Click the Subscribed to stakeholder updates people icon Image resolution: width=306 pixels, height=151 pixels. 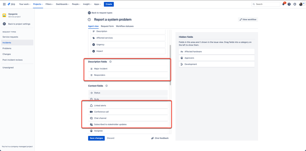tap(91, 124)
